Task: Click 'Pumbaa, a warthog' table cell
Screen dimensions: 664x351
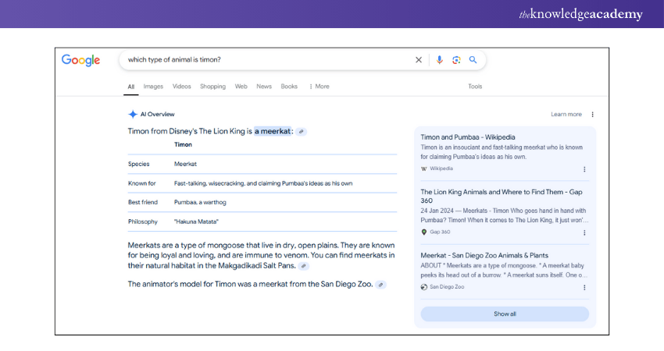Action: pos(200,202)
